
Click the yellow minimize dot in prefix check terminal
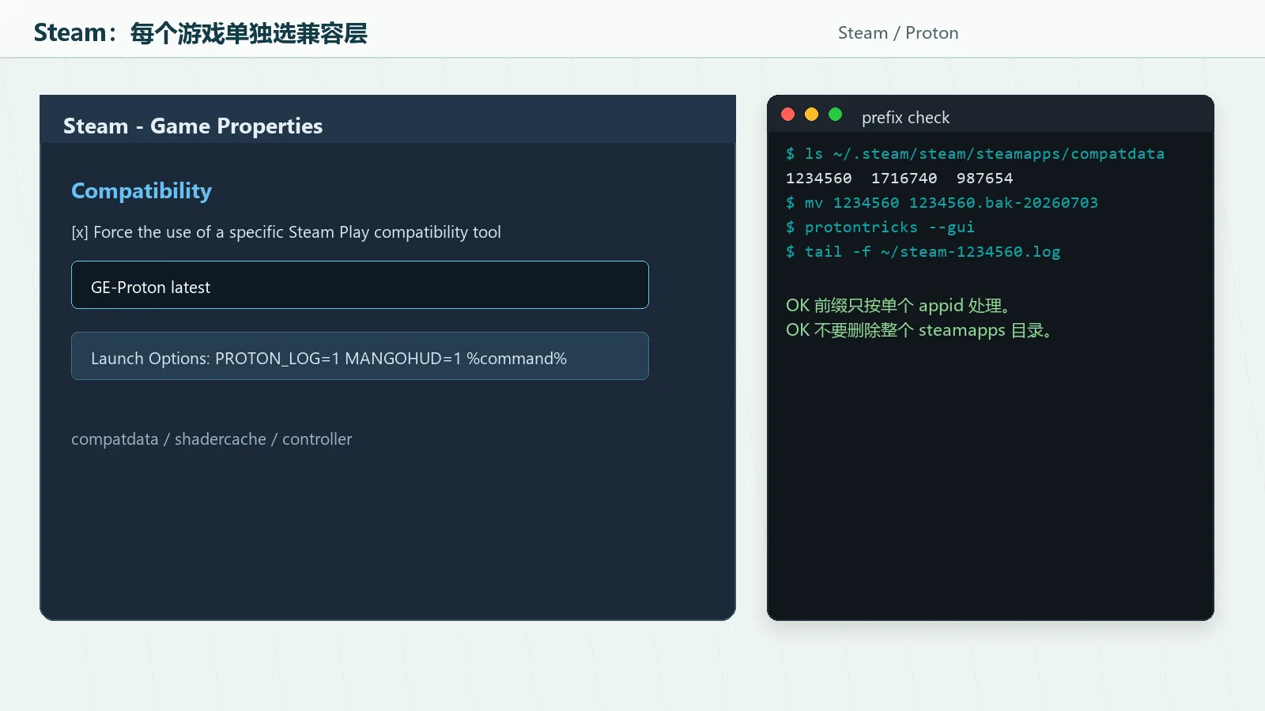811,115
